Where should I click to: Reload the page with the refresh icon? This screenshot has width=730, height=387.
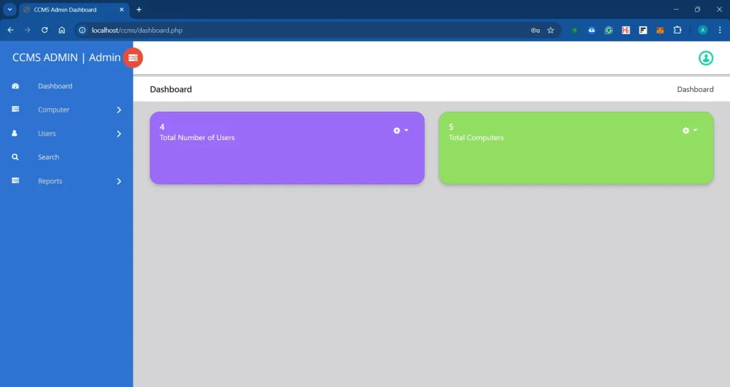pos(45,30)
